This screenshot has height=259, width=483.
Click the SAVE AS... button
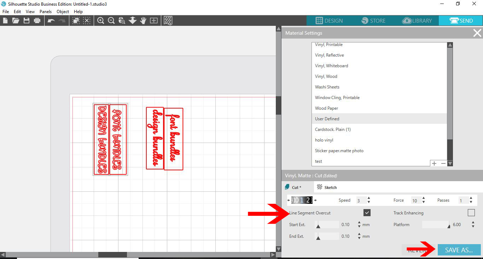click(x=459, y=250)
